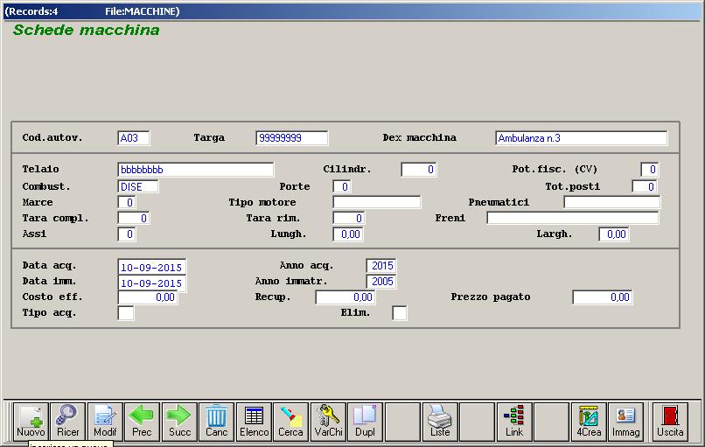Click the Assi field

pos(127,234)
